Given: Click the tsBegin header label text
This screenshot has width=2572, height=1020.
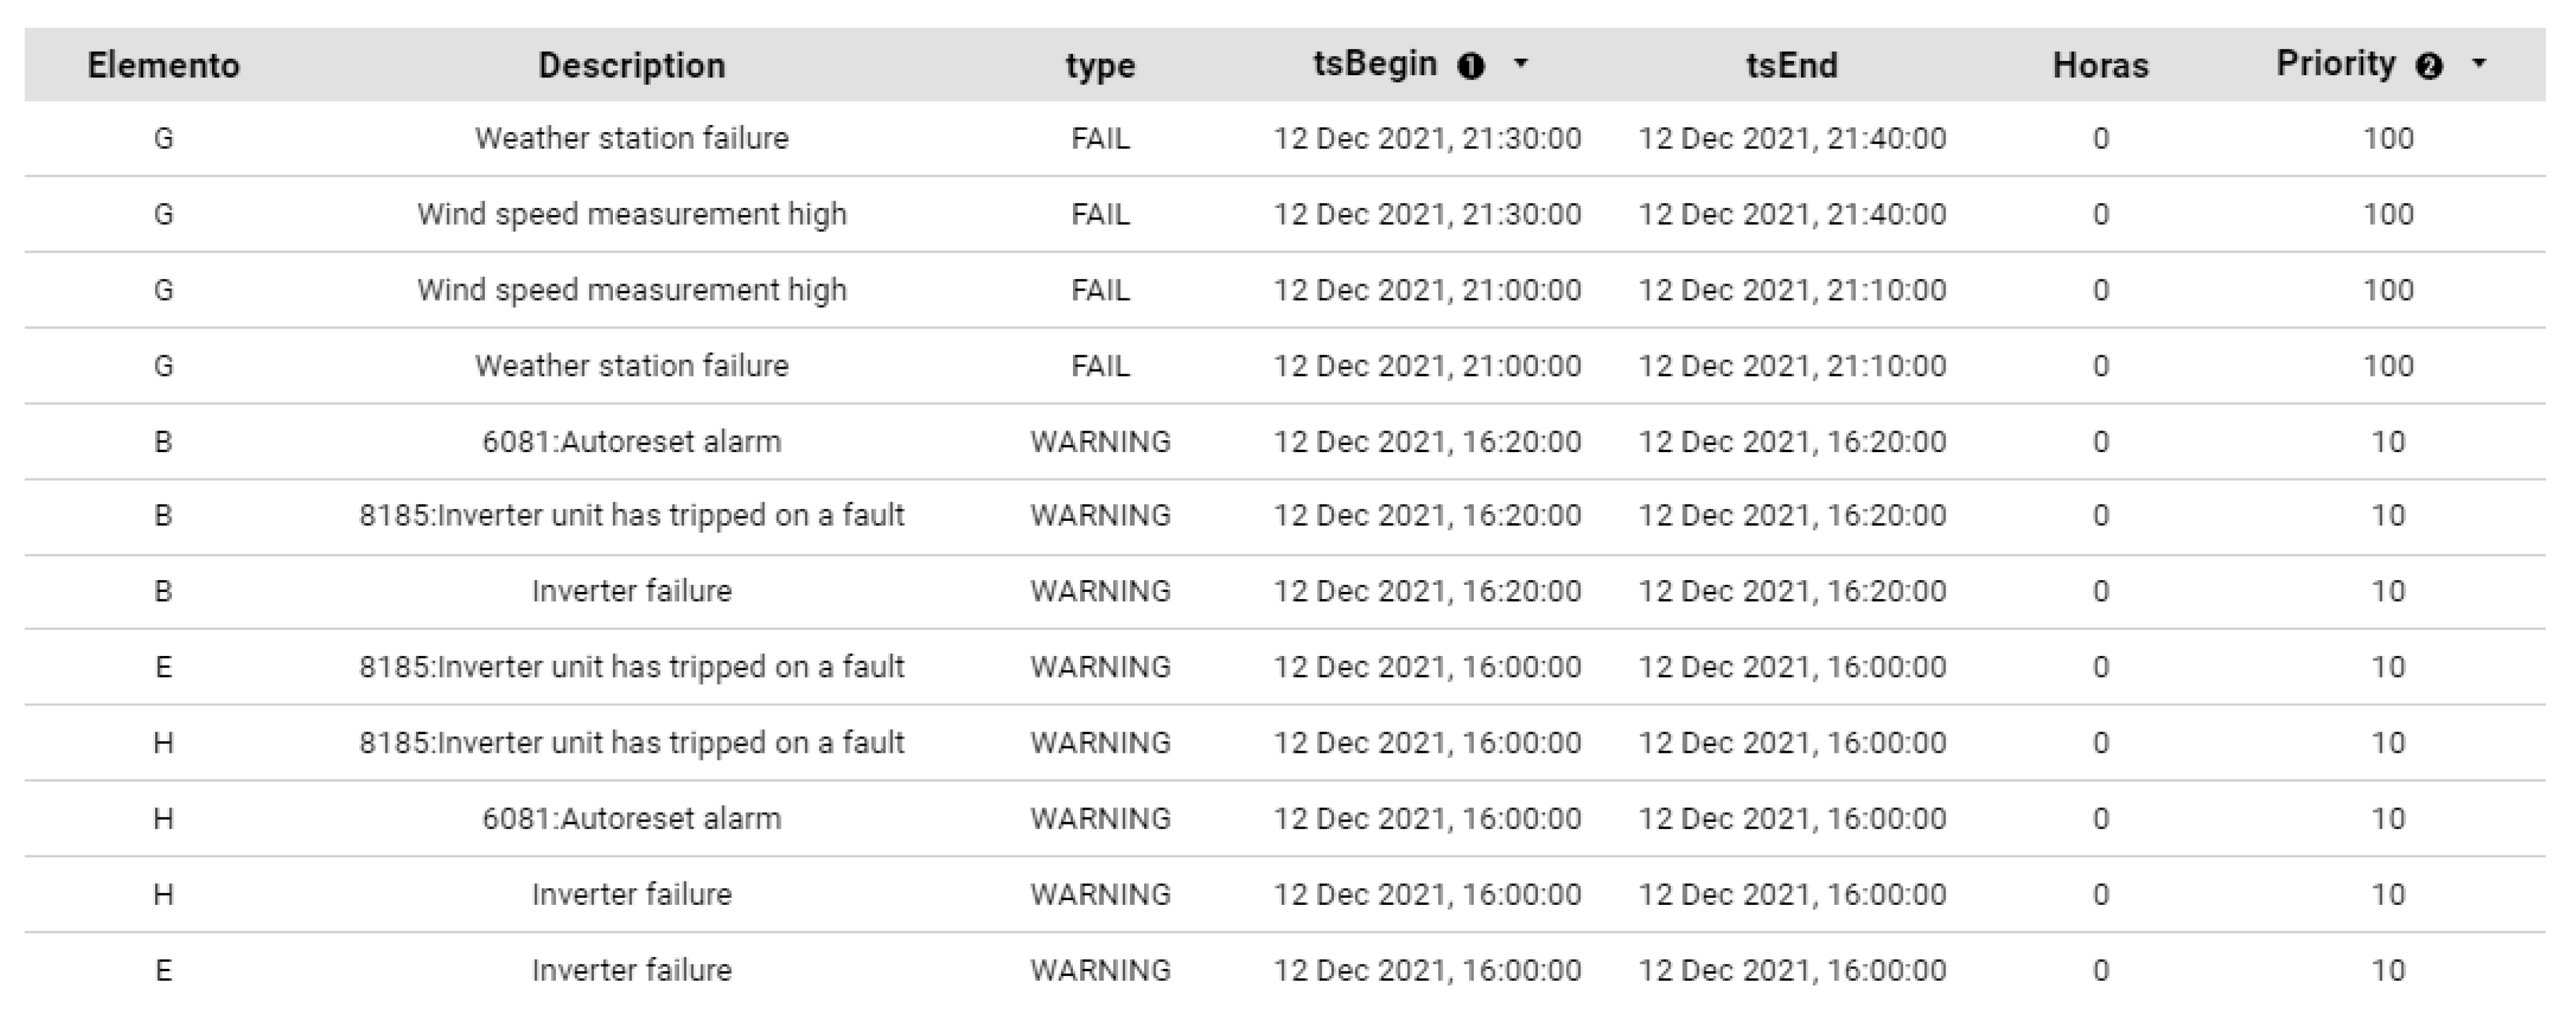Looking at the screenshot, I should click(x=1375, y=64).
